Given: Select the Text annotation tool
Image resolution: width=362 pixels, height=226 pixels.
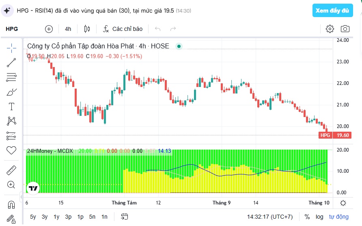Looking at the screenshot, I should 11,106.
